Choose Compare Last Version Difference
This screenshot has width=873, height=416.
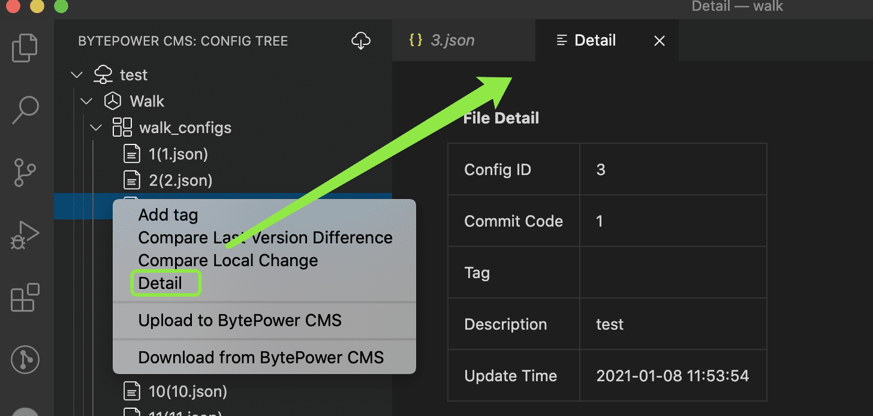264,237
